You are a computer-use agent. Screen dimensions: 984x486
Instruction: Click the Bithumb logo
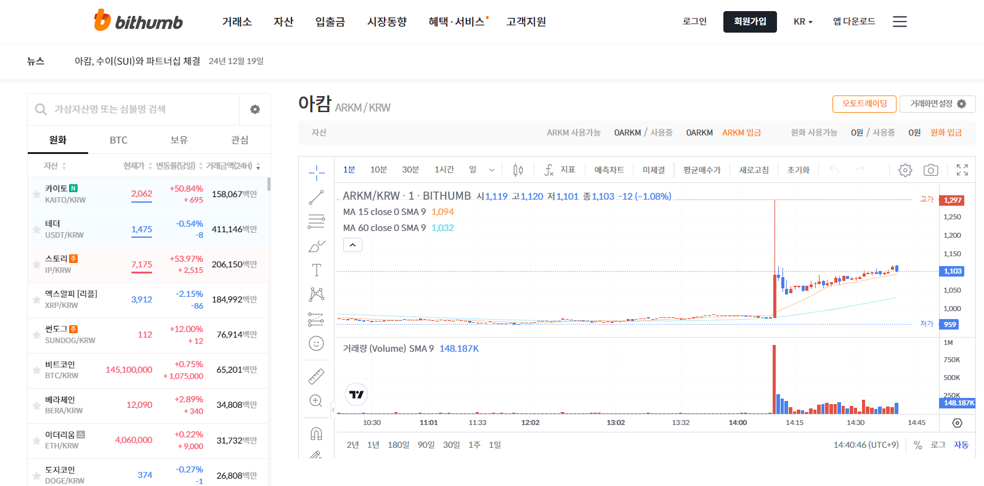[139, 20]
